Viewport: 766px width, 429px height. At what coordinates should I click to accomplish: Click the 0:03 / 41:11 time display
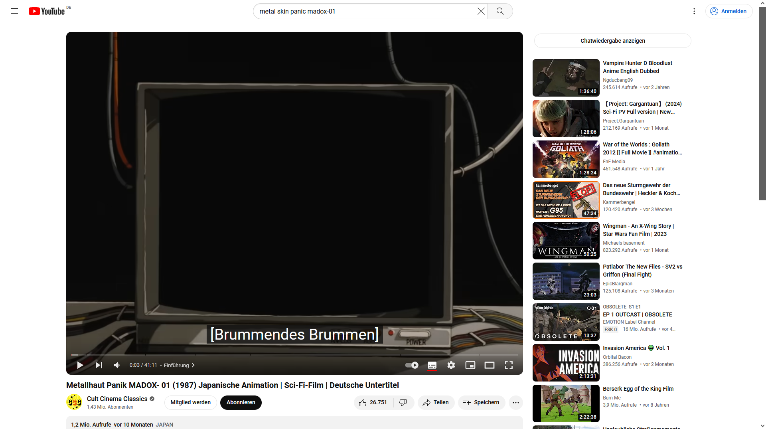(143, 365)
